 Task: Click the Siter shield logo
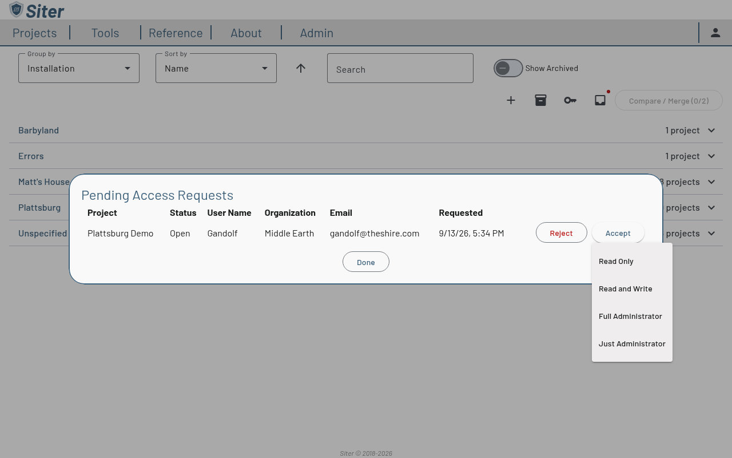tap(16, 10)
